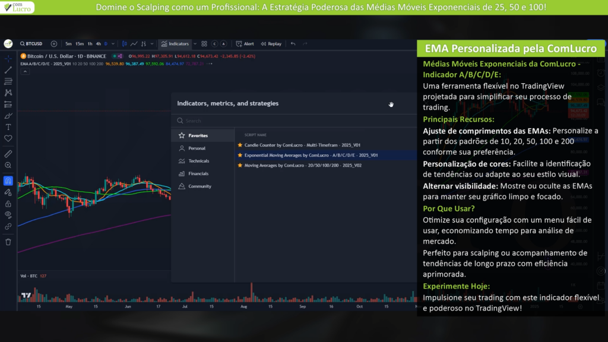Select the line chart type icon
Image resolution: width=608 pixels, height=342 pixels.
click(134, 44)
